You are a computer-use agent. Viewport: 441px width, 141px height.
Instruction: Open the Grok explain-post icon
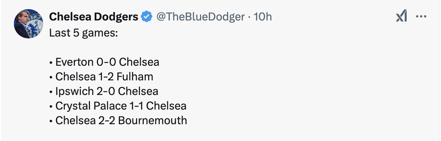tap(402, 16)
